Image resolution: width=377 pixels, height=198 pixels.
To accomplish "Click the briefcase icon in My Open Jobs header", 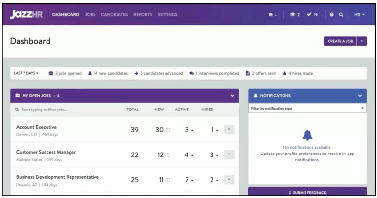I will (17, 95).
